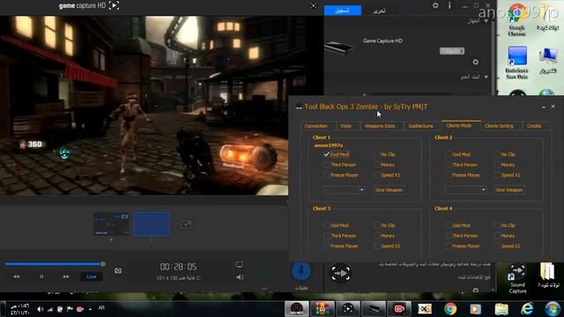Open the Credits tab
Image resolution: width=564 pixels, height=317 pixels.
[534, 126]
